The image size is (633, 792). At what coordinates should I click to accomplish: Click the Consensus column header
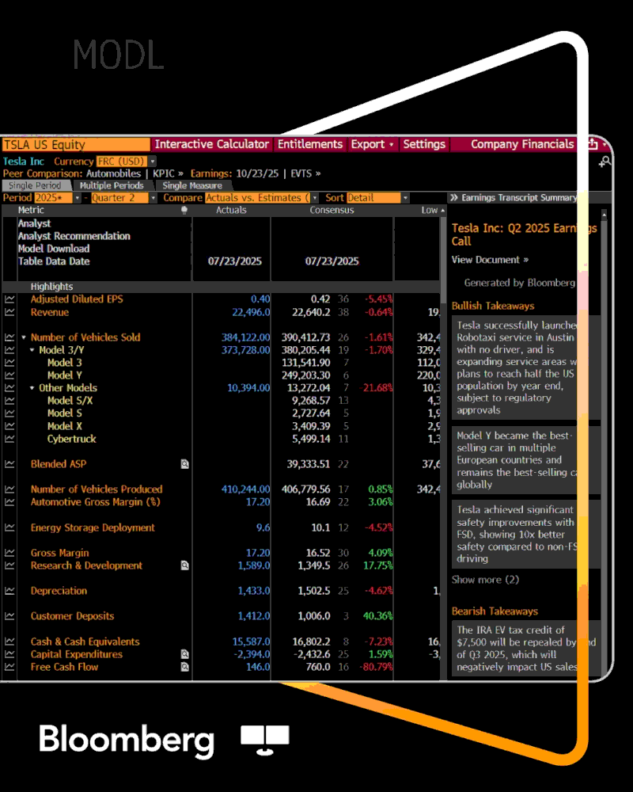click(332, 210)
